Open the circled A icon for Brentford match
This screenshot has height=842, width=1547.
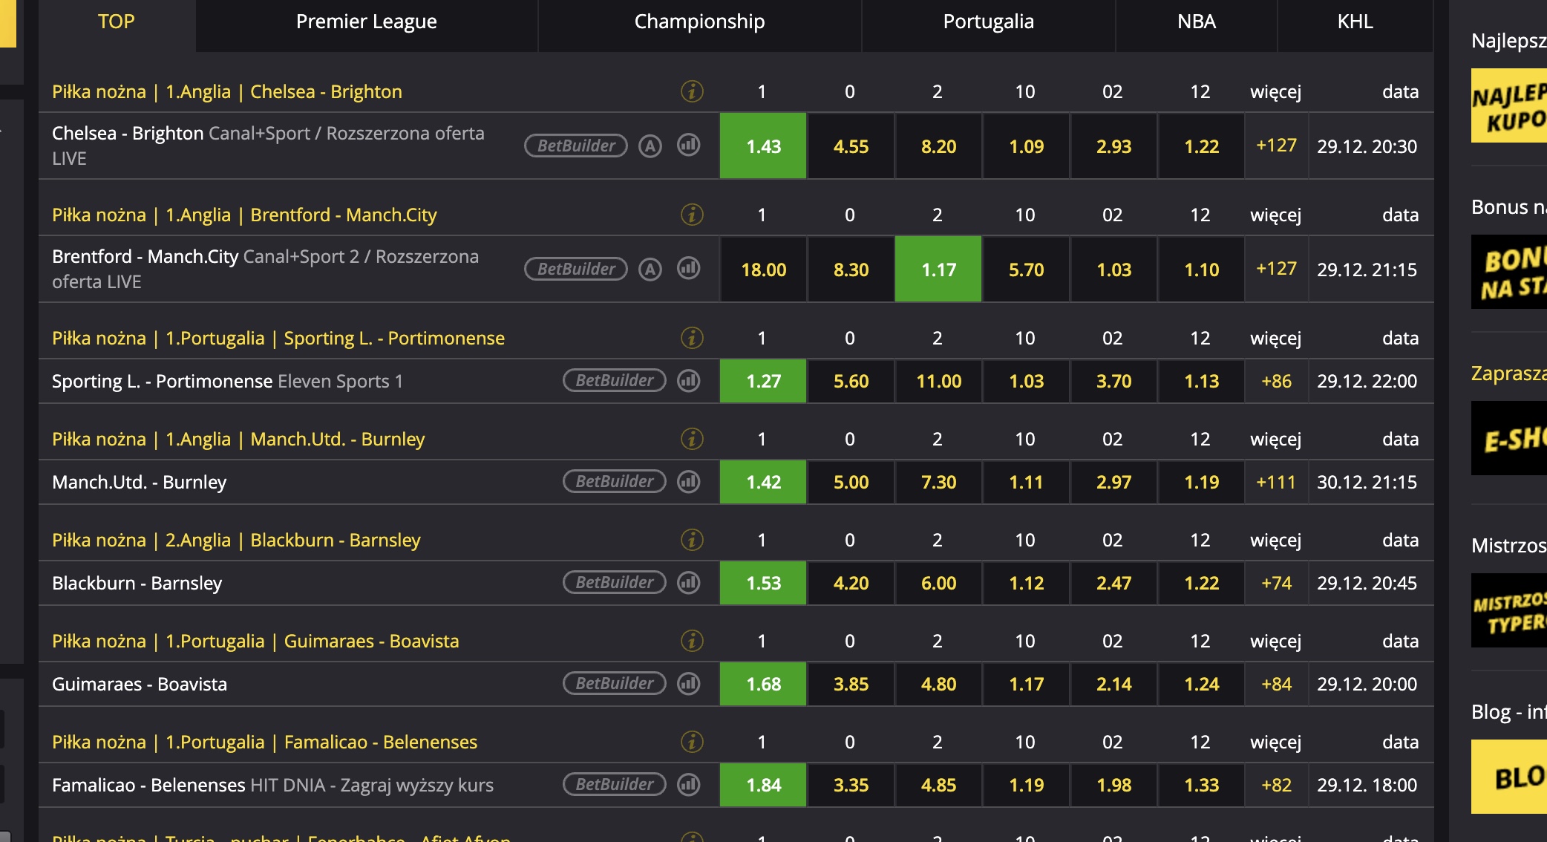[x=650, y=269]
